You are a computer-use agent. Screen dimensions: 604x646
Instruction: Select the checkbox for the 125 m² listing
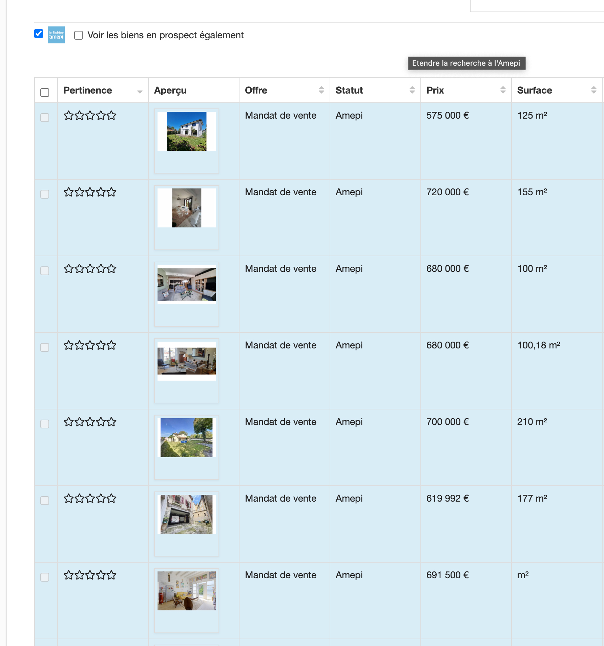[x=45, y=118]
